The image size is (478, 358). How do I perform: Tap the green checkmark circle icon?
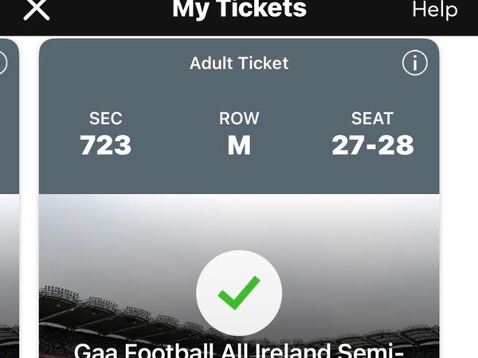[x=239, y=293]
